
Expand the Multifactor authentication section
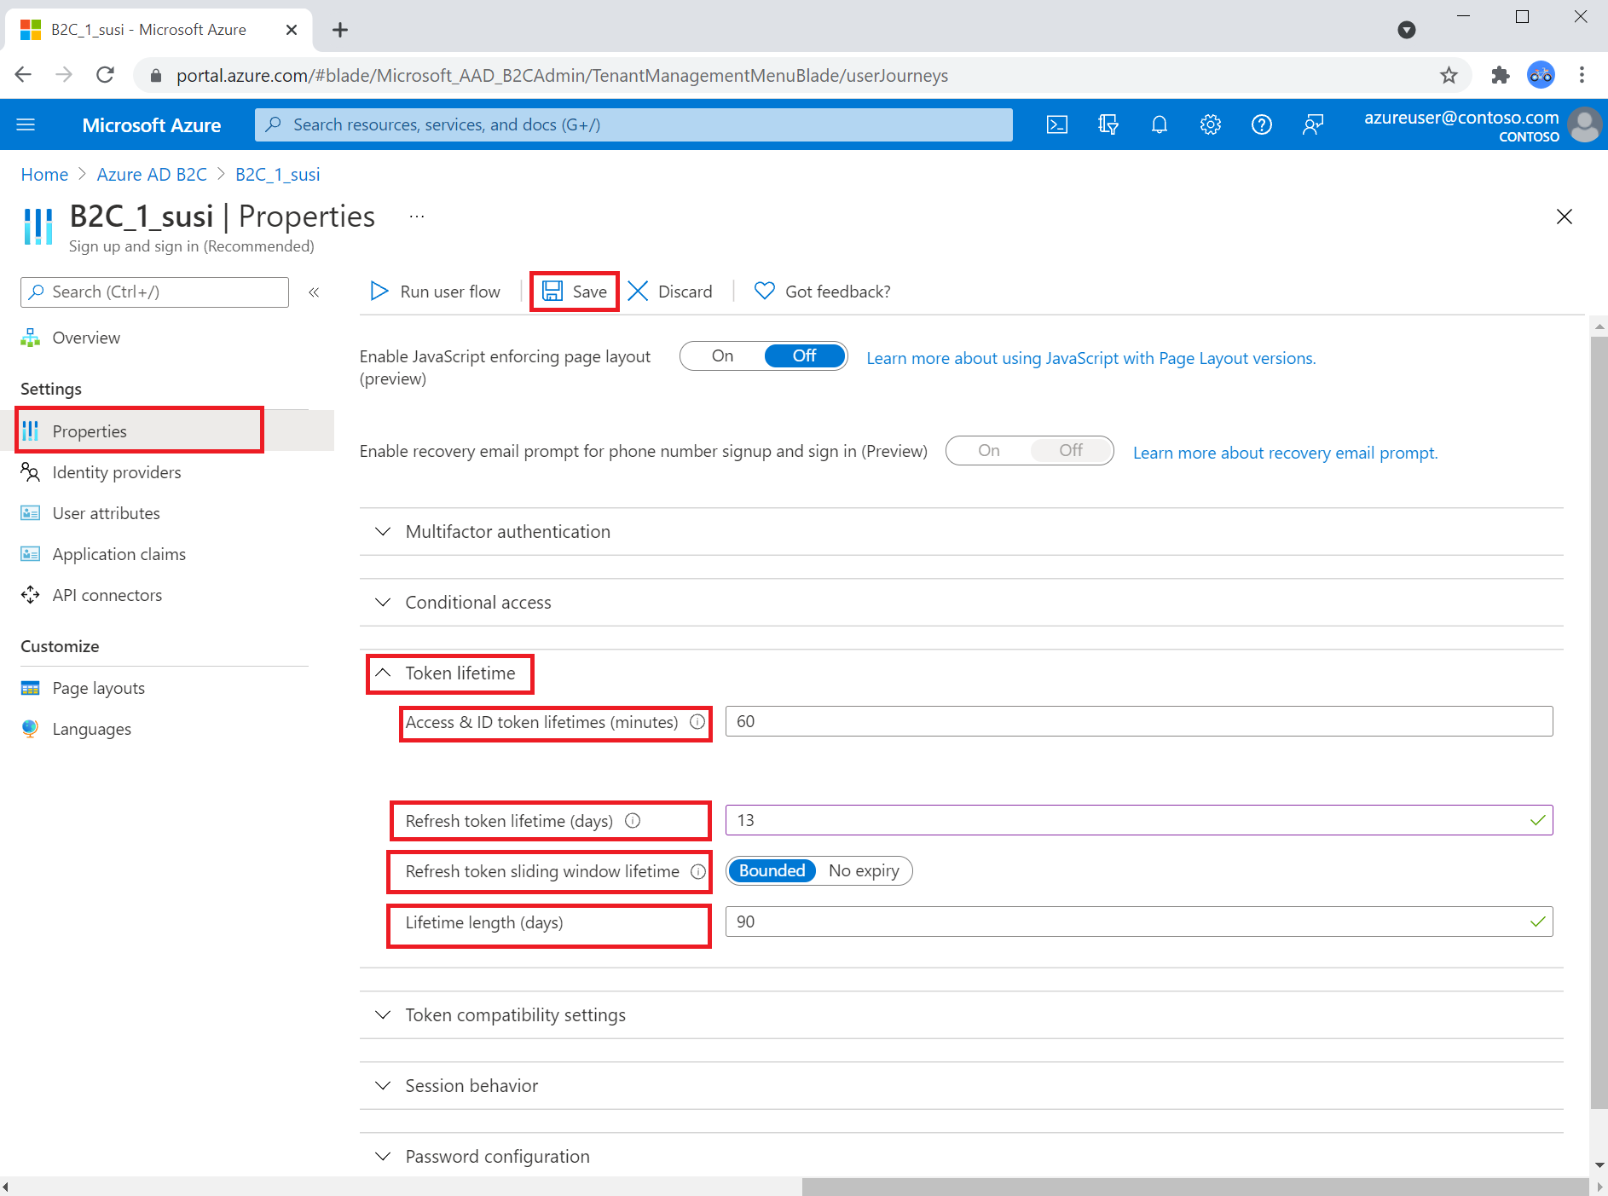507,531
